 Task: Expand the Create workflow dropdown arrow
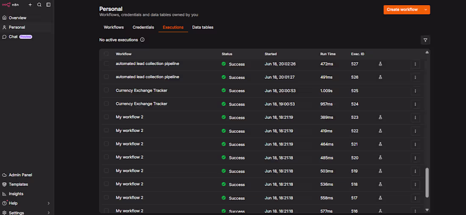(426, 9)
